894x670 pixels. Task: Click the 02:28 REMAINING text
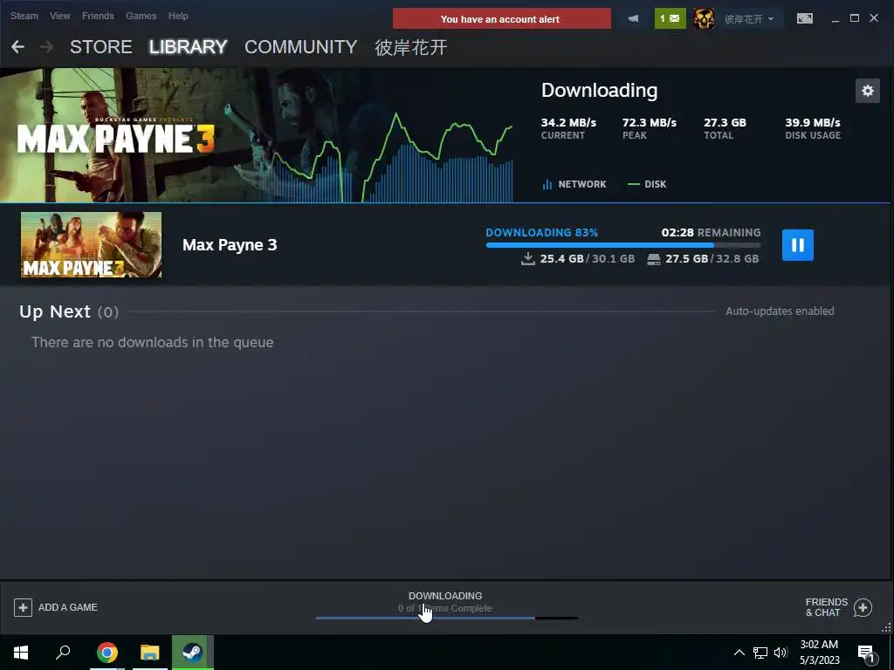(711, 232)
